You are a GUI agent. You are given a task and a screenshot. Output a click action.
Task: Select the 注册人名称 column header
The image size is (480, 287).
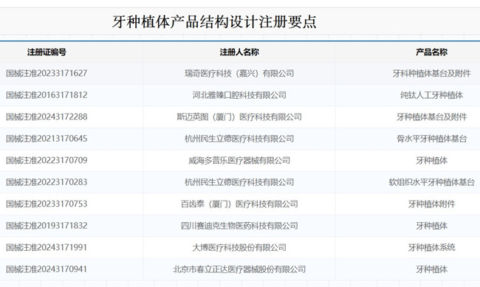pos(239,52)
